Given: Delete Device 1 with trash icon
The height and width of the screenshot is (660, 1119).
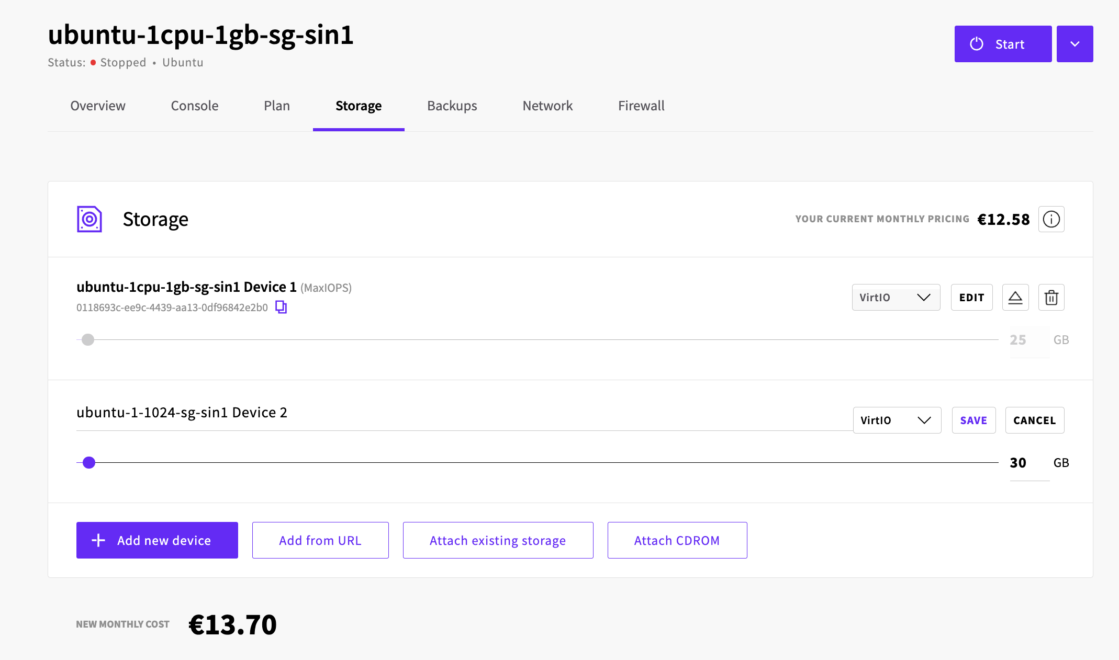Looking at the screenshot, I should pyautogui.click(x=1051, y=298).
